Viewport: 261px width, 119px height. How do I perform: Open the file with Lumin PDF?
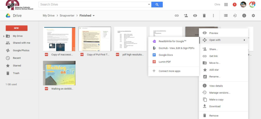point(174,62)
